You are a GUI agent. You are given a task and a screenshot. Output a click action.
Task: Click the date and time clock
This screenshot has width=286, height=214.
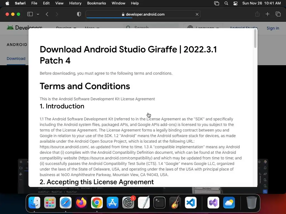pos(261,3)
